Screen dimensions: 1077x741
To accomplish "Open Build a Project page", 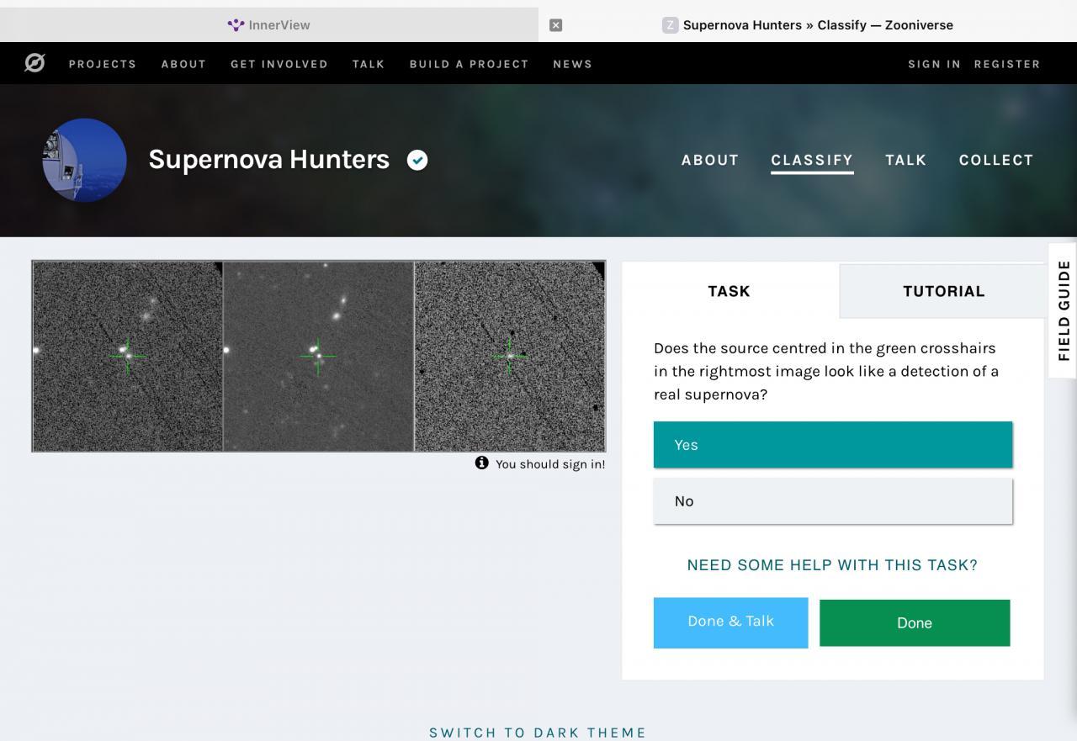I will (x=470, y=64).
